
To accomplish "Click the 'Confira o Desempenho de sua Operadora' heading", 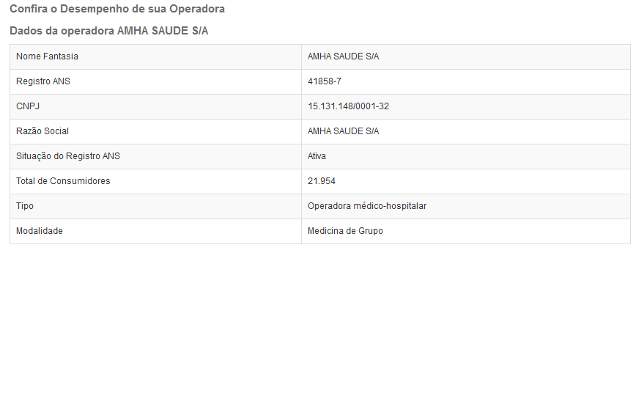I will (x=117, y=9).
